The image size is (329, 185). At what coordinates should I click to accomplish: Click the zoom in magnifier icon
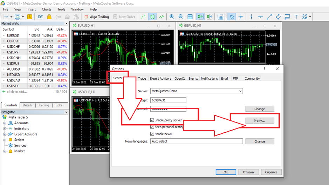172,17
